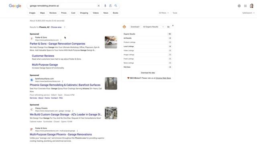Open the Chrome Web Store link
The image size is (257, 144).
pos(163,78)
